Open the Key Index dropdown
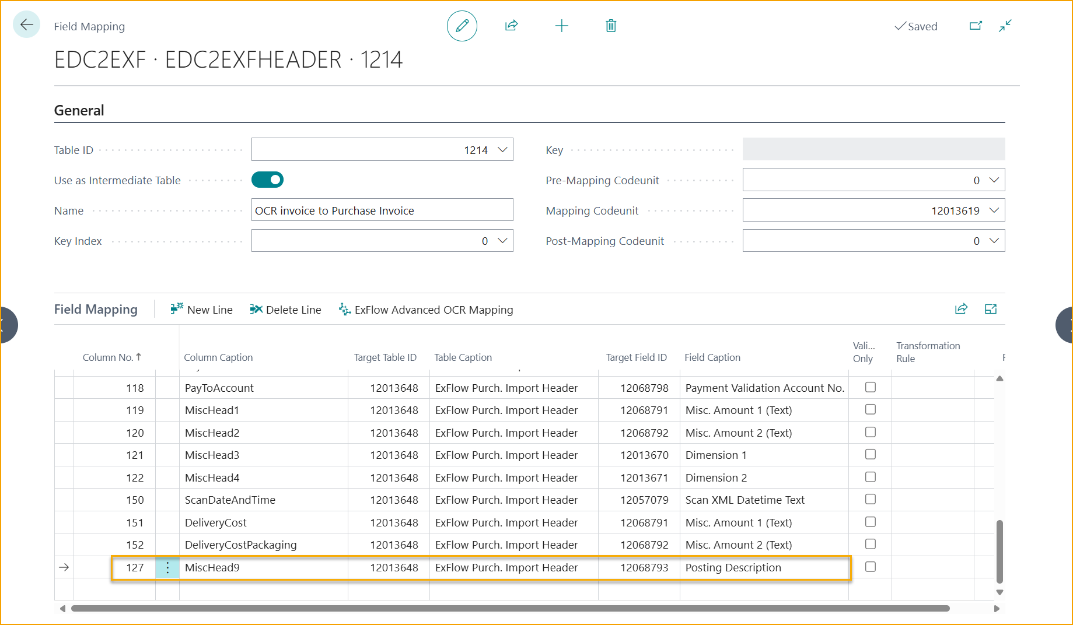Screen dimensions: 1073x625 coord(502,241)
